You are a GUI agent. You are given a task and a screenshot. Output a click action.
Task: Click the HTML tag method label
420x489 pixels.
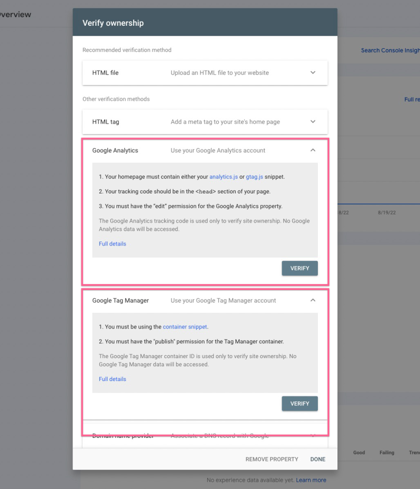105,122
